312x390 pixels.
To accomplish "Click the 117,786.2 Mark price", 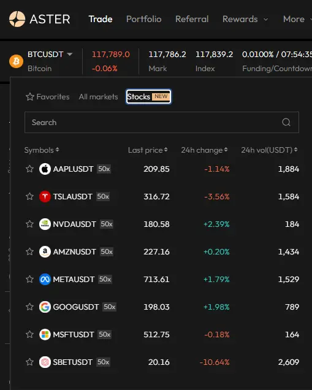I will click(167, 54).
